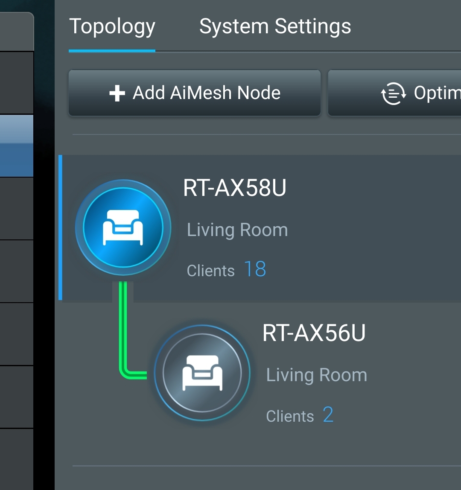461x490 pixels.
Task: Click the RT-AX56U node name
Action: [314, 333]
